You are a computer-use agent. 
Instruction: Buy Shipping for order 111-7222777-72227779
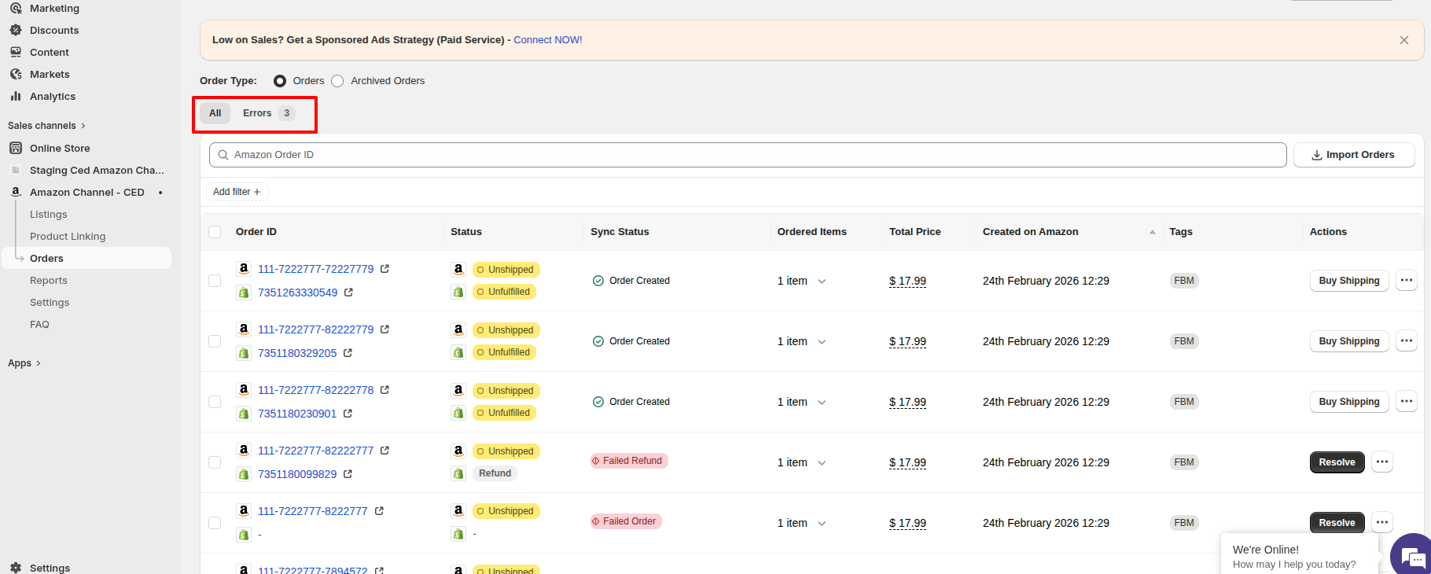coord(1349,281)
